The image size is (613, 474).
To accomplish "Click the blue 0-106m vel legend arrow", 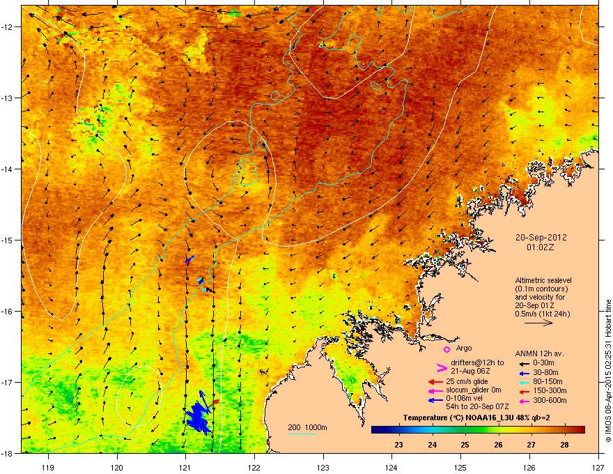I will 436,399.
